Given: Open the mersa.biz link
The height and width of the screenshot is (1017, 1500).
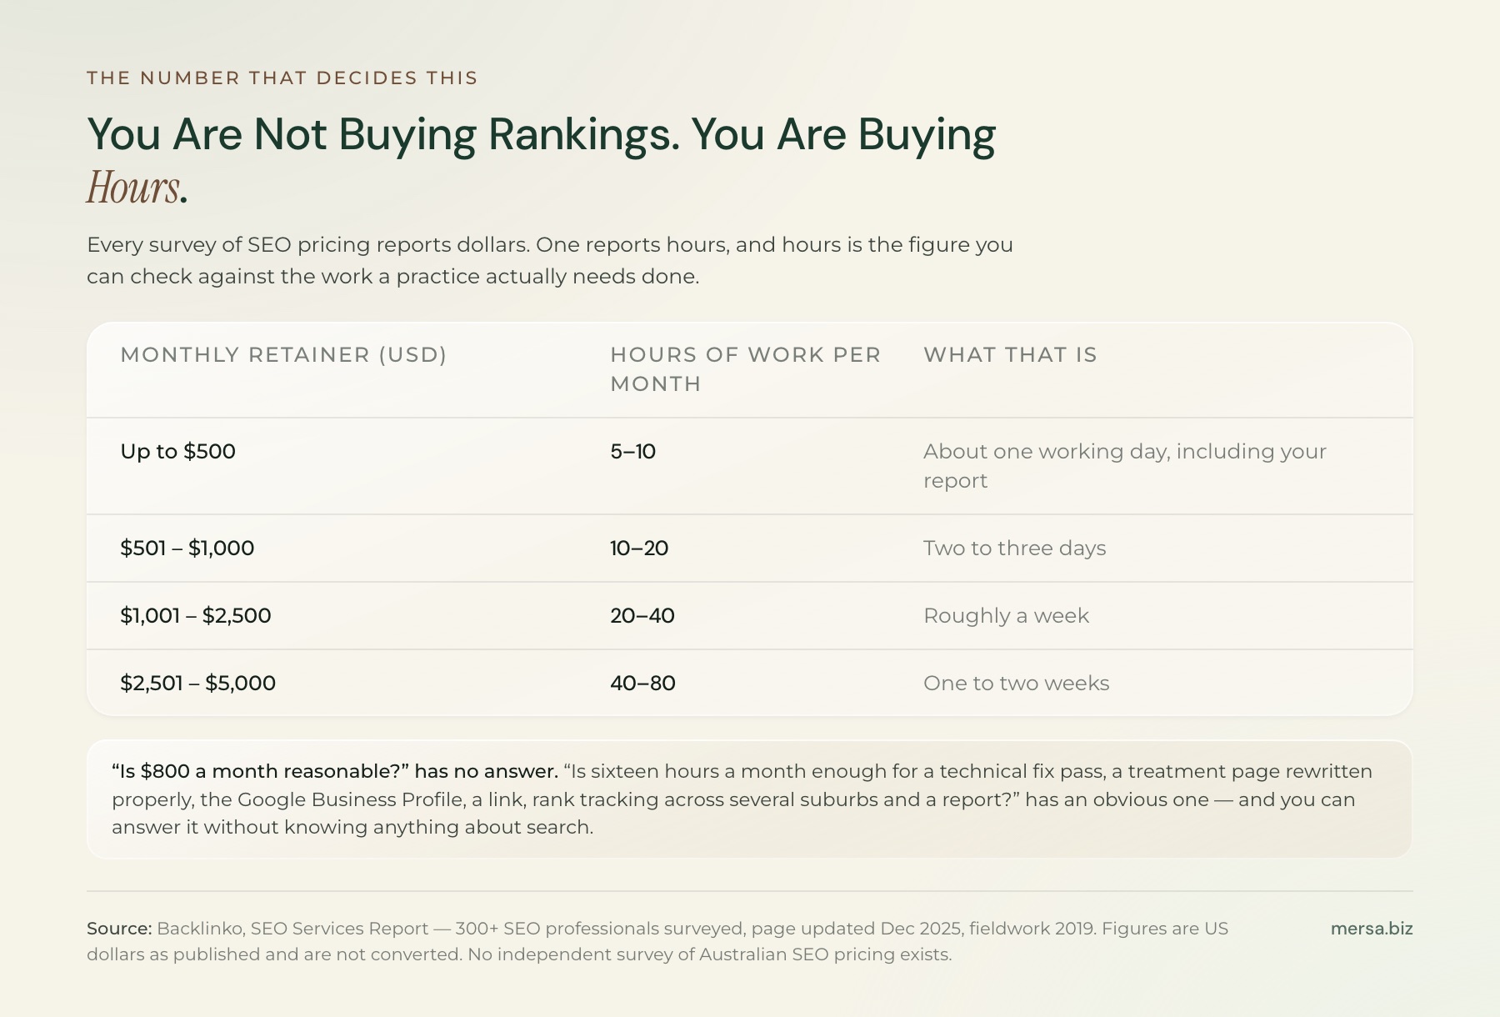Looking at the screenshot, I should pos(1372,929).
